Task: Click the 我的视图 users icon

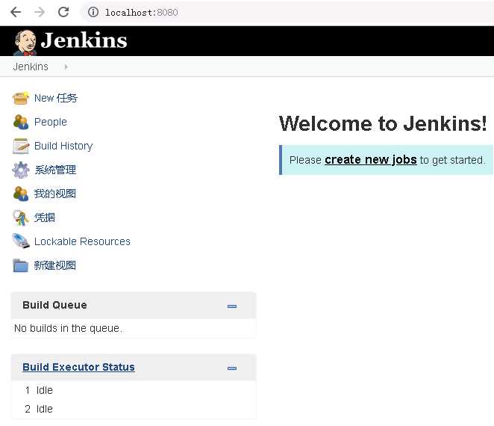Action: point(21,194)
